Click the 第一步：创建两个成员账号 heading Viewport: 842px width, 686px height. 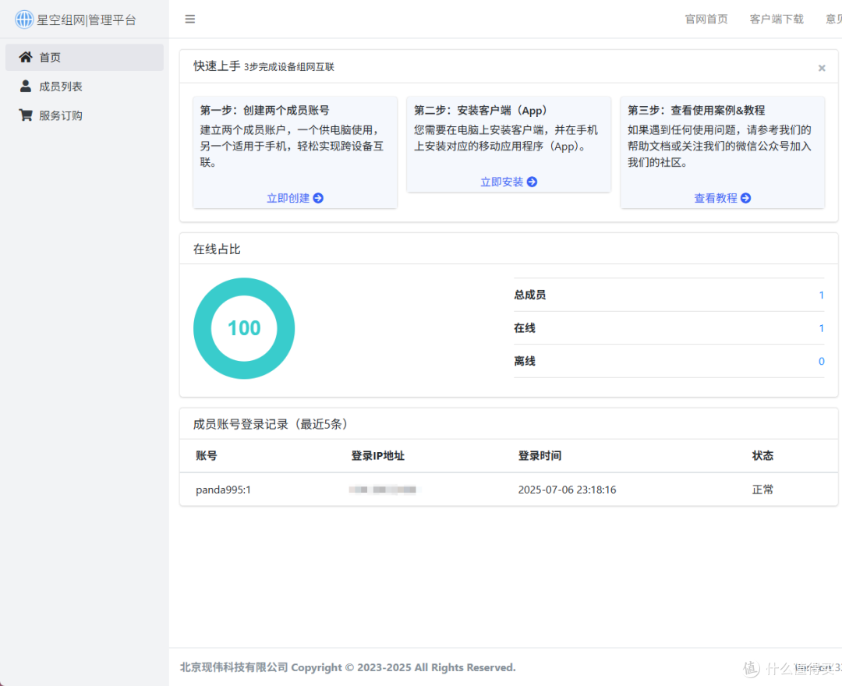click(x=265, y=110)
